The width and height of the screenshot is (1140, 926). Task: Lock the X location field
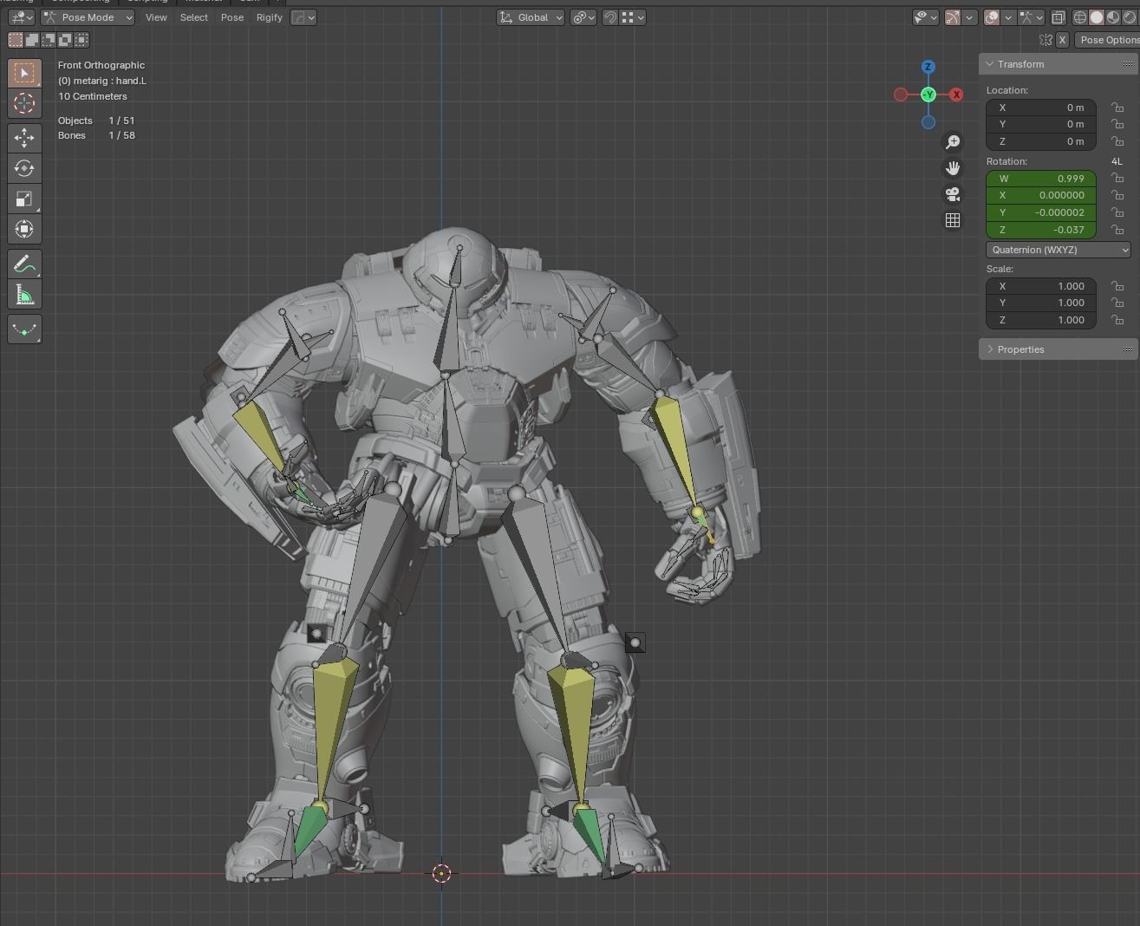[1118, 108]
